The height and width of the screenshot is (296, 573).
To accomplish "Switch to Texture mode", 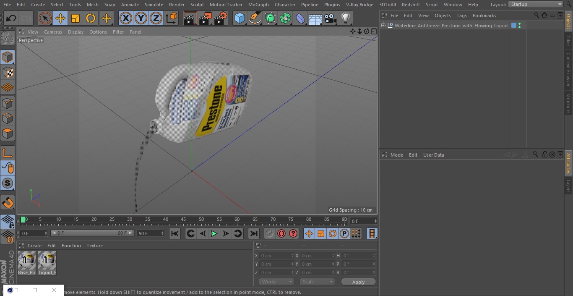I will point(8,73).
